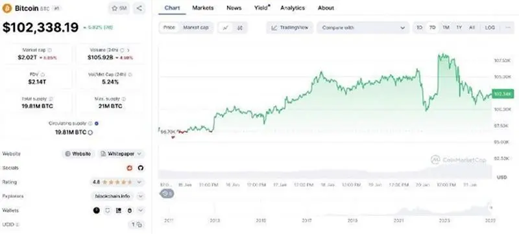This screenshot has height=234, width=519.
Task: Toggle chart to Market cap
Action: pyautogui.click(x=196, y=28)
